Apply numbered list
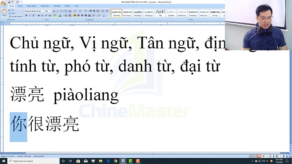This screenshot has height=164, width=292. (80, 11)
